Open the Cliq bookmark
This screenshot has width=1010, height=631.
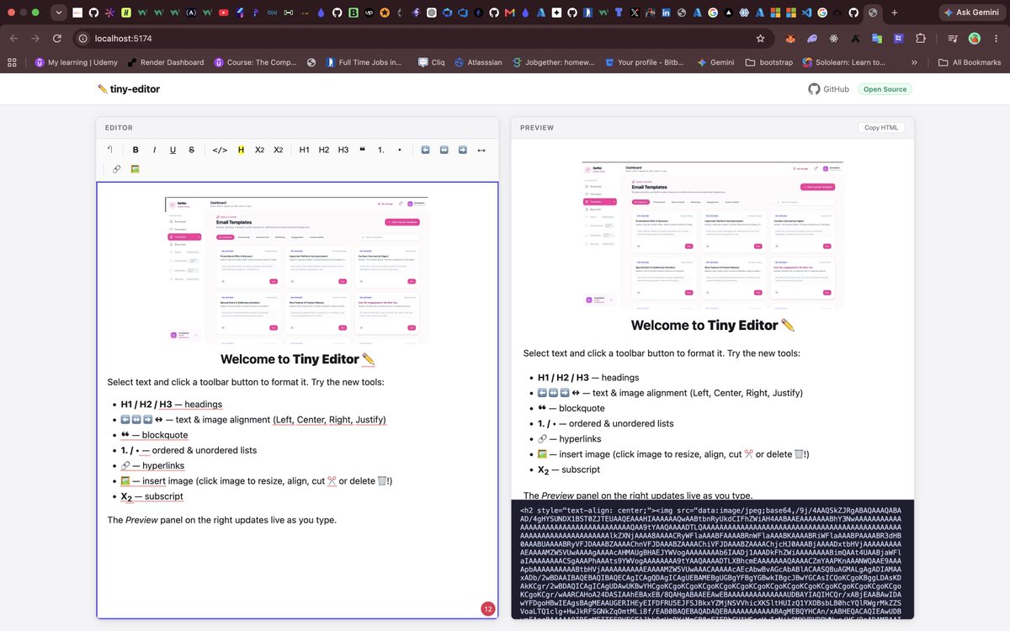pos(431,62)
